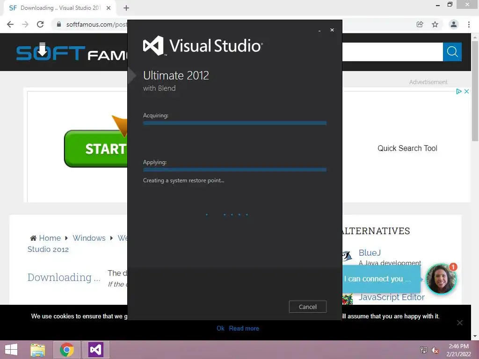Click the page vertical scrollbar
This screenshot has width=479, height=359.
pos(475,92)
